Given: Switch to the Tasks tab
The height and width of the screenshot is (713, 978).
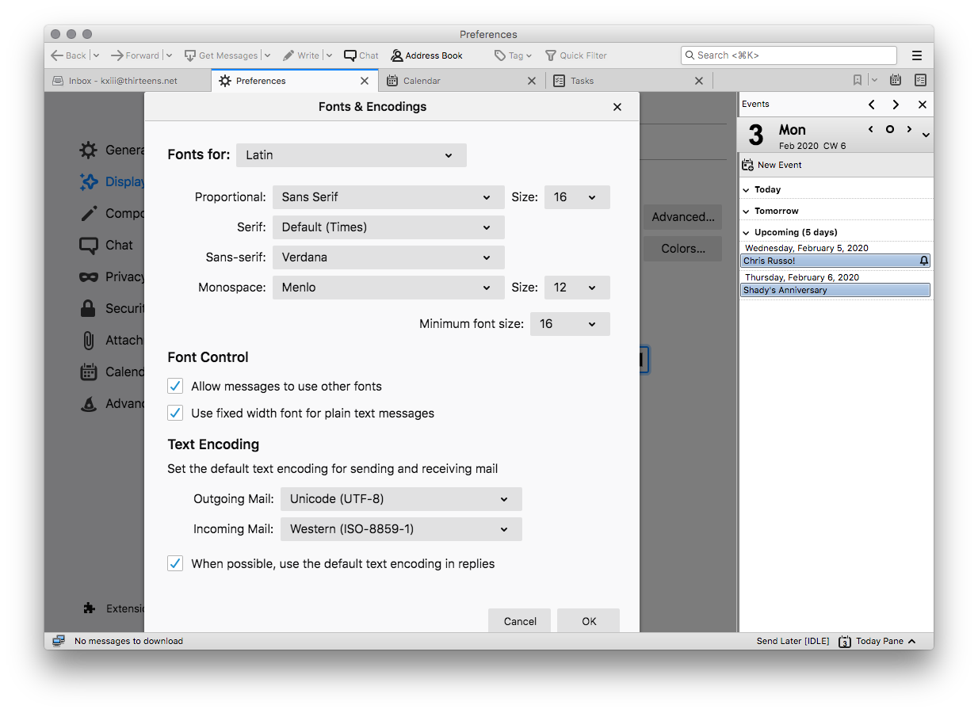Looking at the screenshot, I should (x=628, y=81).
